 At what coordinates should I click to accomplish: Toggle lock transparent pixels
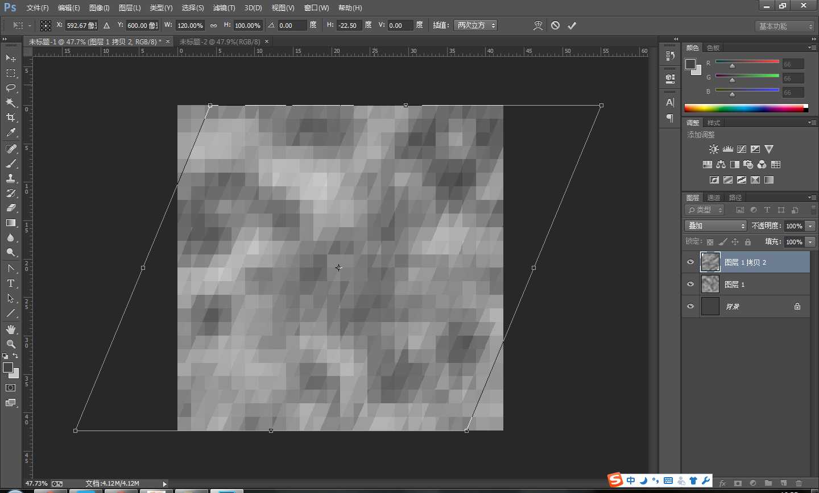coord(710,242)
